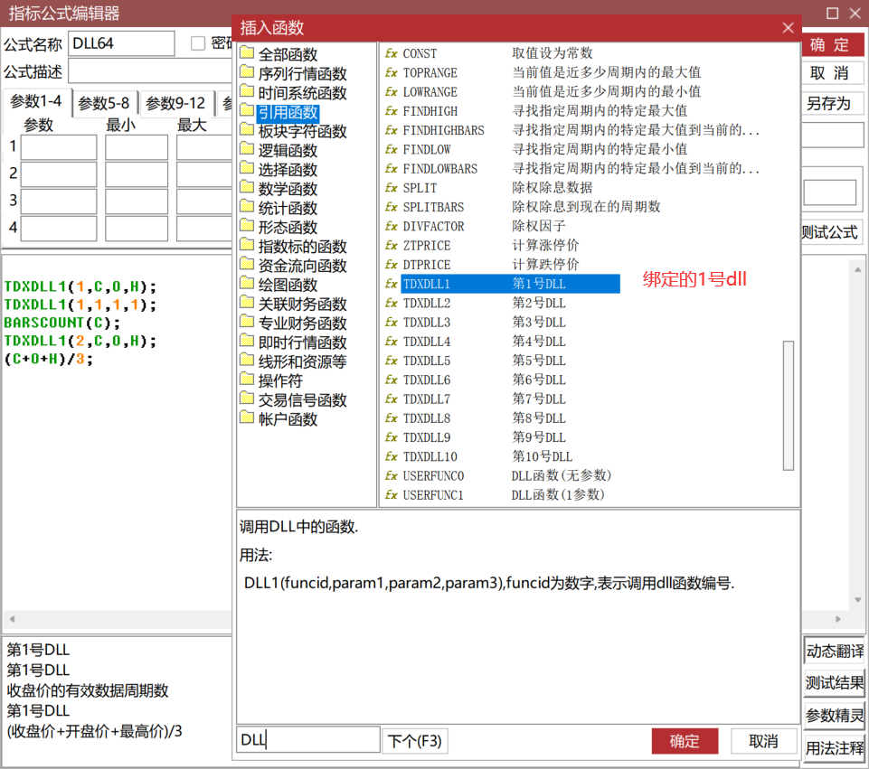
Task: Open the 操作符 folder
Action: click(272, 380)
